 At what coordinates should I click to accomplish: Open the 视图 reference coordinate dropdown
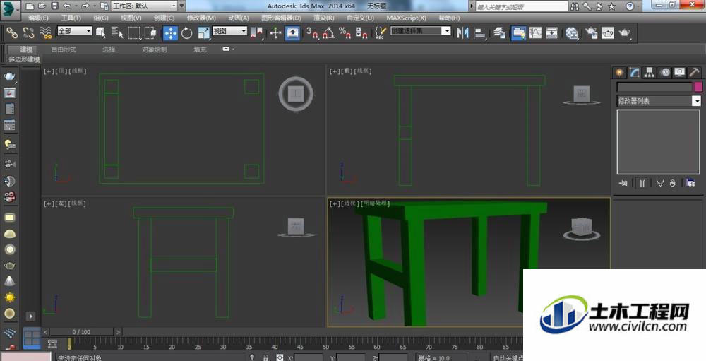pos(229,30)
